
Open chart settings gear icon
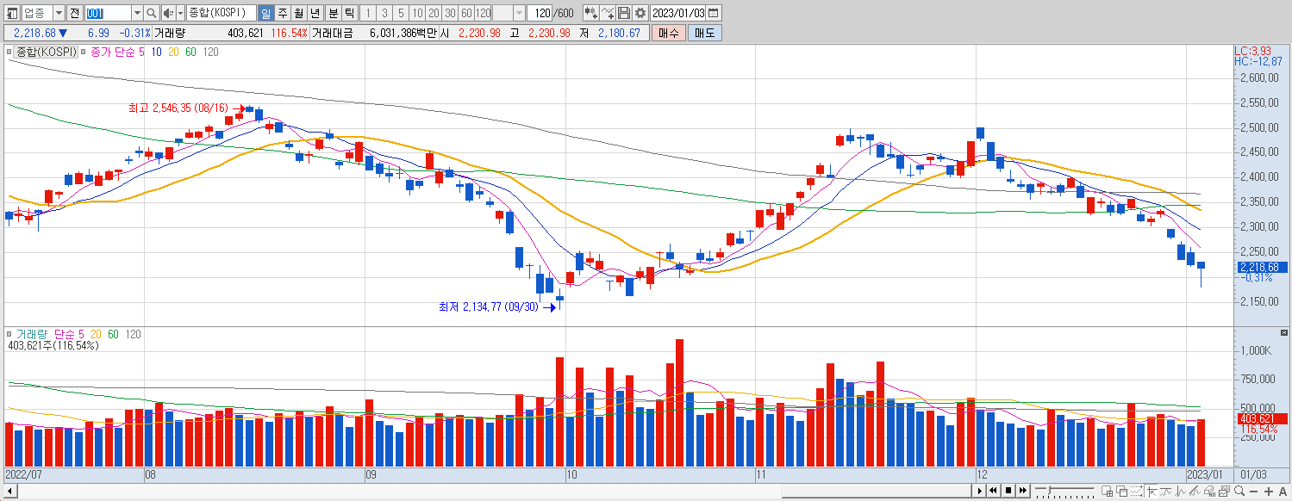640,13
